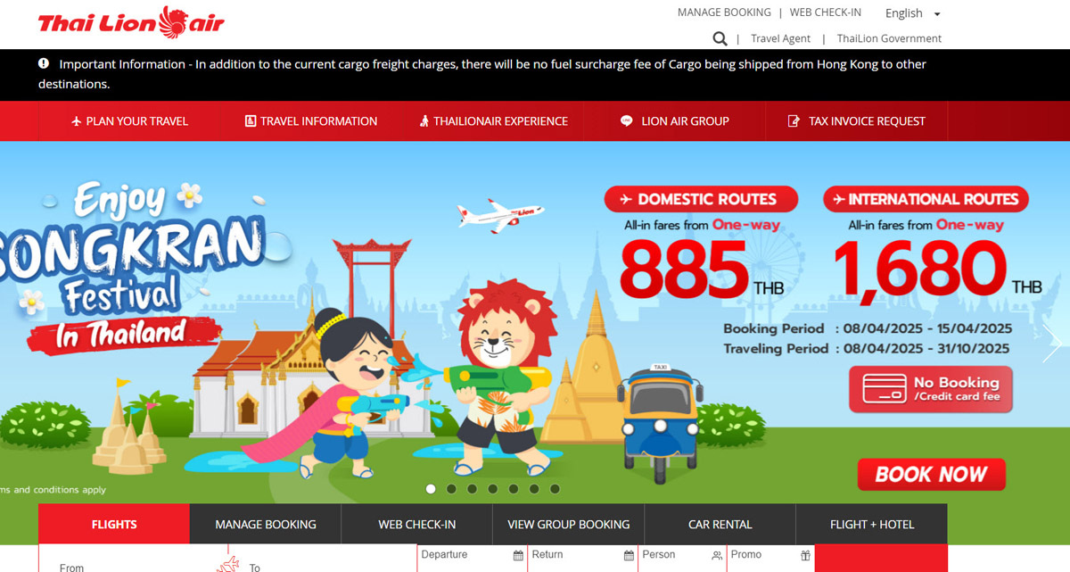
Task: Click the swap airports plane icon
Action: point(228,563)
